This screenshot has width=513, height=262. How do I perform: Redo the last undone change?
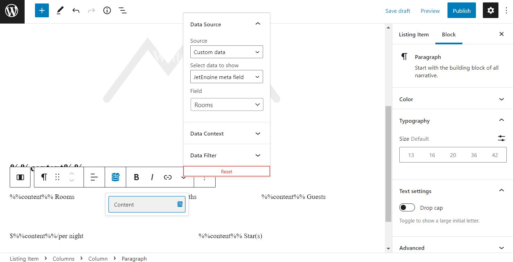92,10
